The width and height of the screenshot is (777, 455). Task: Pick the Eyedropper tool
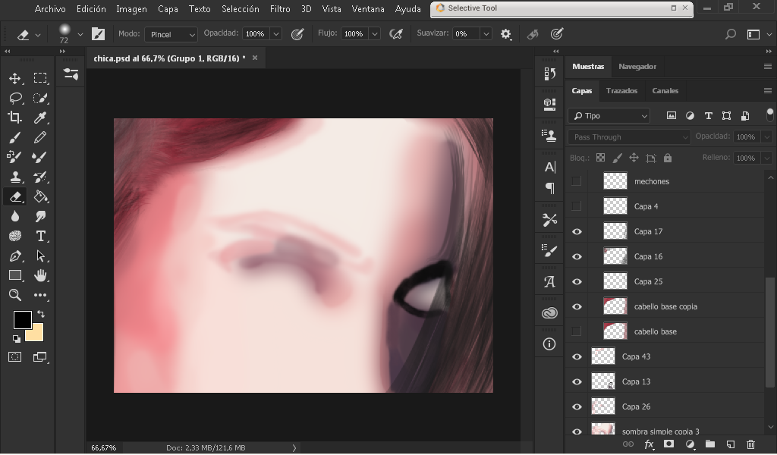point(40,118)
